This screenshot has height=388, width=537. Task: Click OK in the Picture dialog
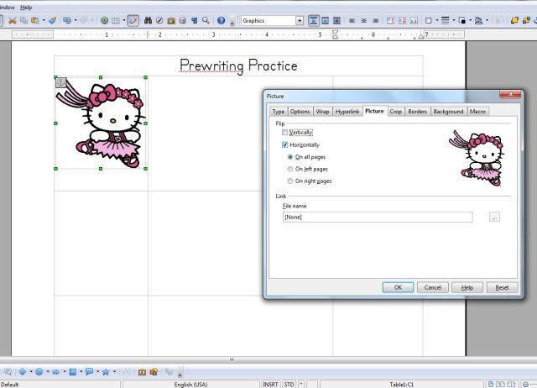click(398, 287)
